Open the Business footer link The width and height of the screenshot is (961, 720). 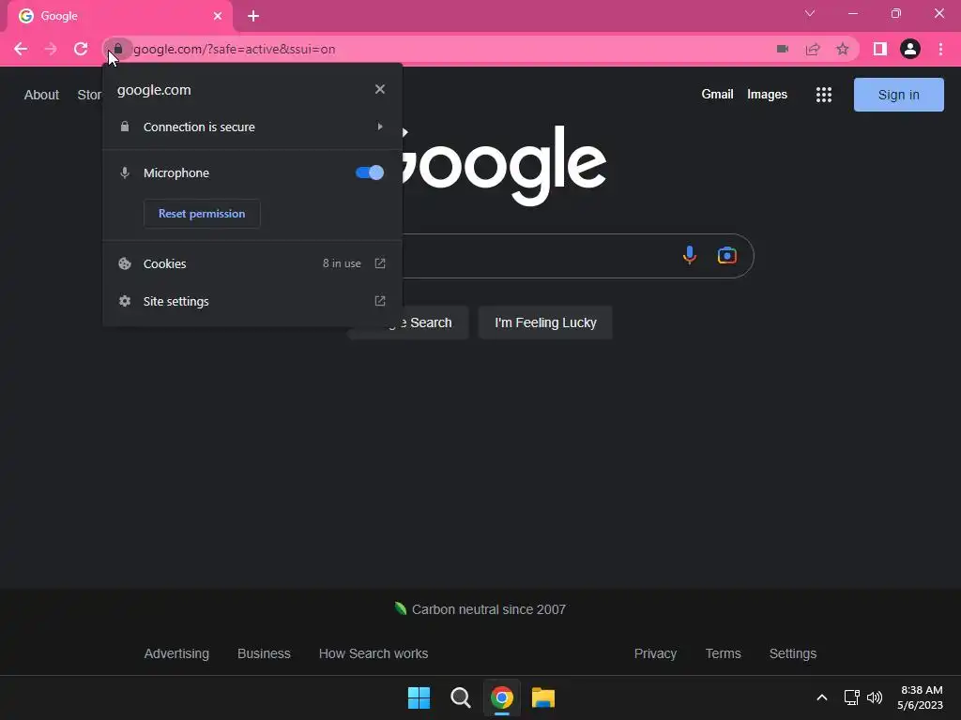(x=264, y=653)
